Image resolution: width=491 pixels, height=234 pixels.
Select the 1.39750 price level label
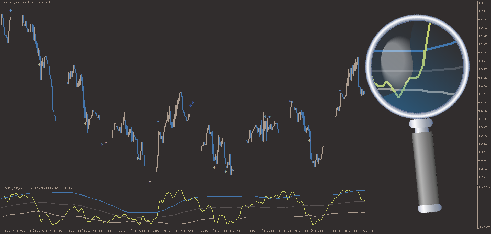click(483, 20)
